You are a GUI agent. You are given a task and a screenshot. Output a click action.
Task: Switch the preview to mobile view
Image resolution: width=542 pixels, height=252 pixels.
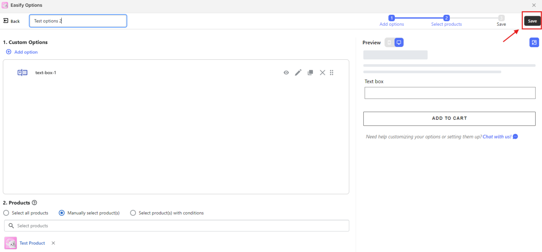point(390,42)
